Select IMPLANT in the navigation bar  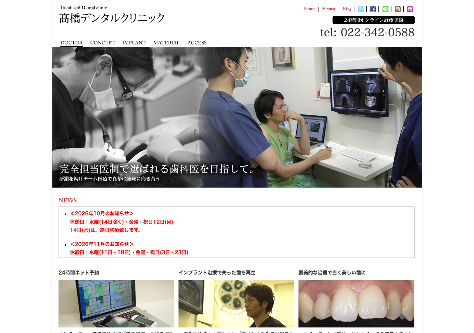pyautogui.click(x=134, y=43)
